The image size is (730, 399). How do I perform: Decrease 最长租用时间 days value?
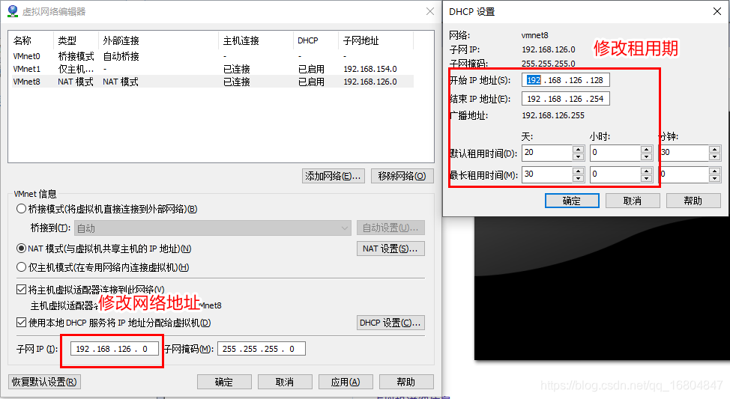(578, 179)
